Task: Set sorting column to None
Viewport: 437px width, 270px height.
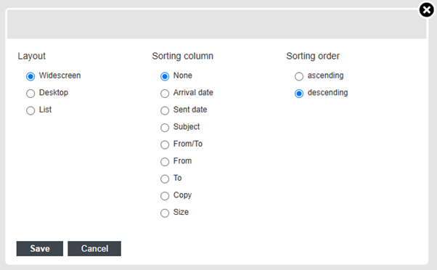Action: [165, 76]
